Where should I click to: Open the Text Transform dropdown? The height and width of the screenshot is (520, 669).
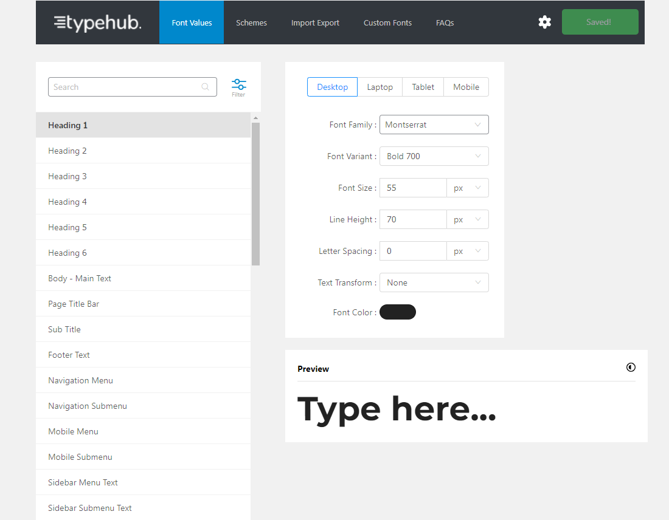tap(434, 282)
